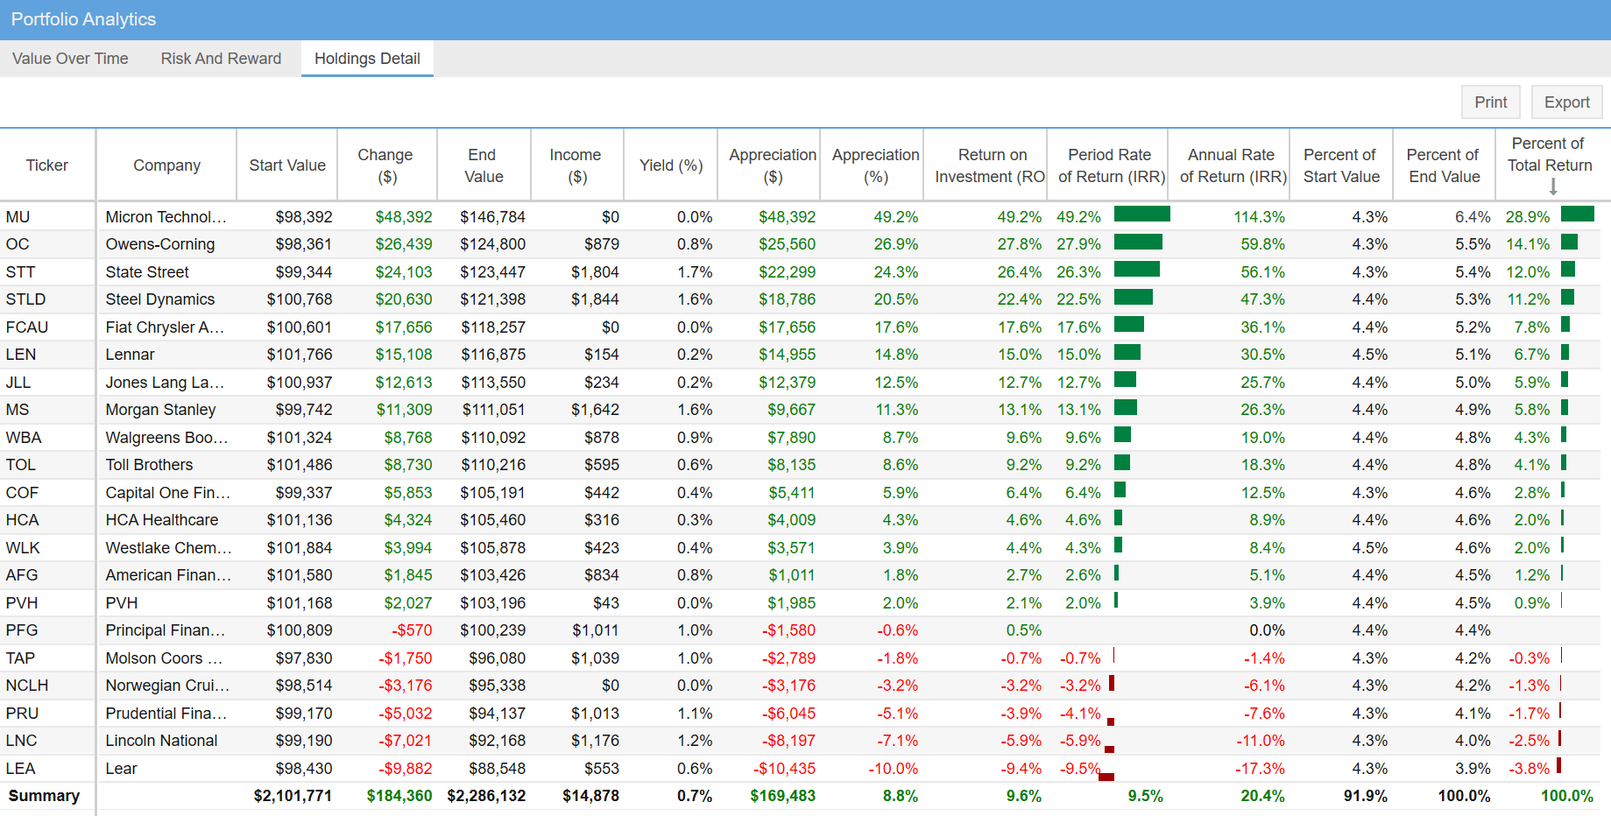Select Steel Dynamics company name
Screen dimensions: 1611x816
(x=160, y=299)
